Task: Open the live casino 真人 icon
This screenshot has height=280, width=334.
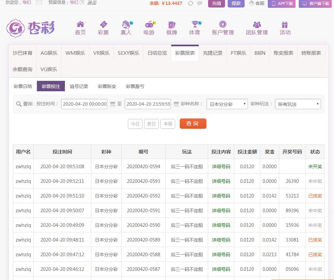Action: pos(126,25)
